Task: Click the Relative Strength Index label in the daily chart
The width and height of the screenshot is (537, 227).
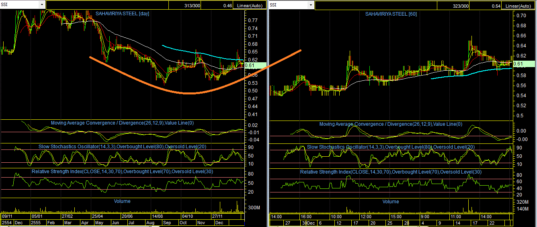Action: click(x=122, y=172)
